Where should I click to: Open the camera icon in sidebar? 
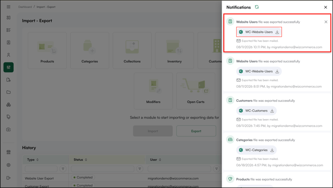pos(8,129)
